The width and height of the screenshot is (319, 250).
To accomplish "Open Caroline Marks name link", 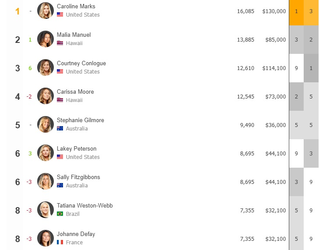I will pyautogui.click(x=76, y=6).
